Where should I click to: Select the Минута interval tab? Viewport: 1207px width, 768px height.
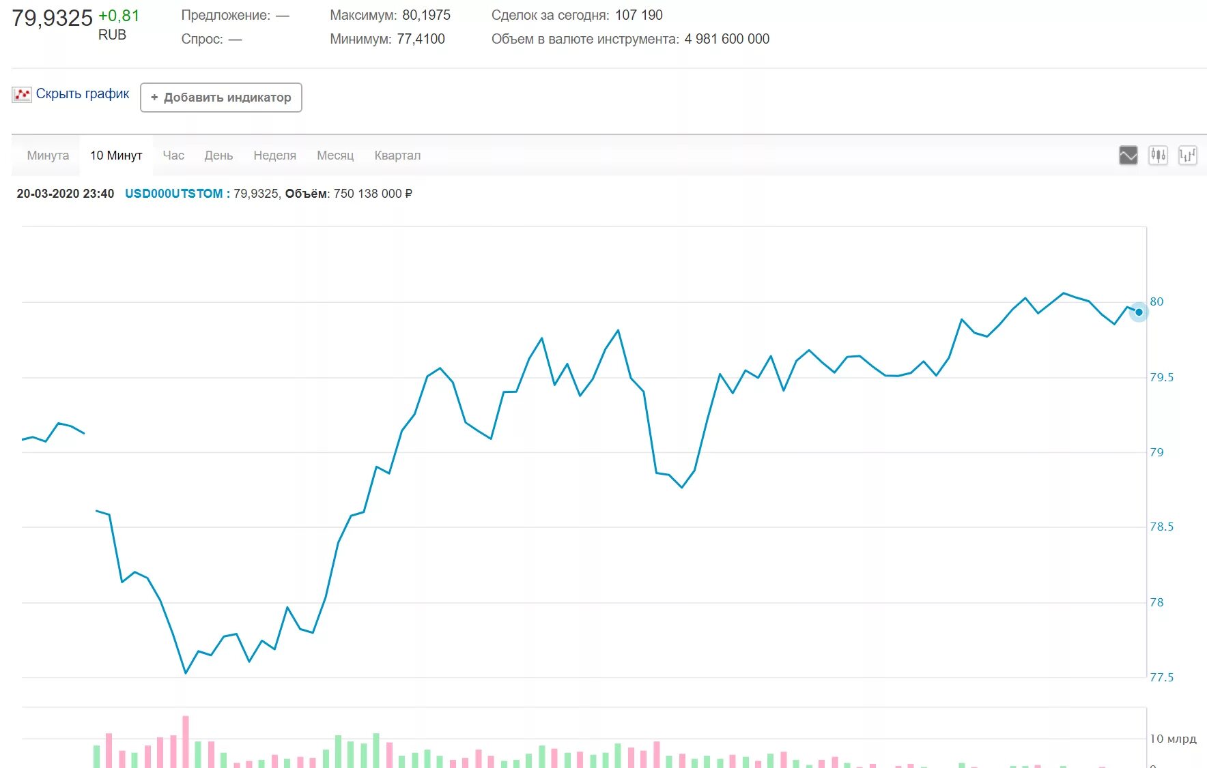click(x=48, y=156)
